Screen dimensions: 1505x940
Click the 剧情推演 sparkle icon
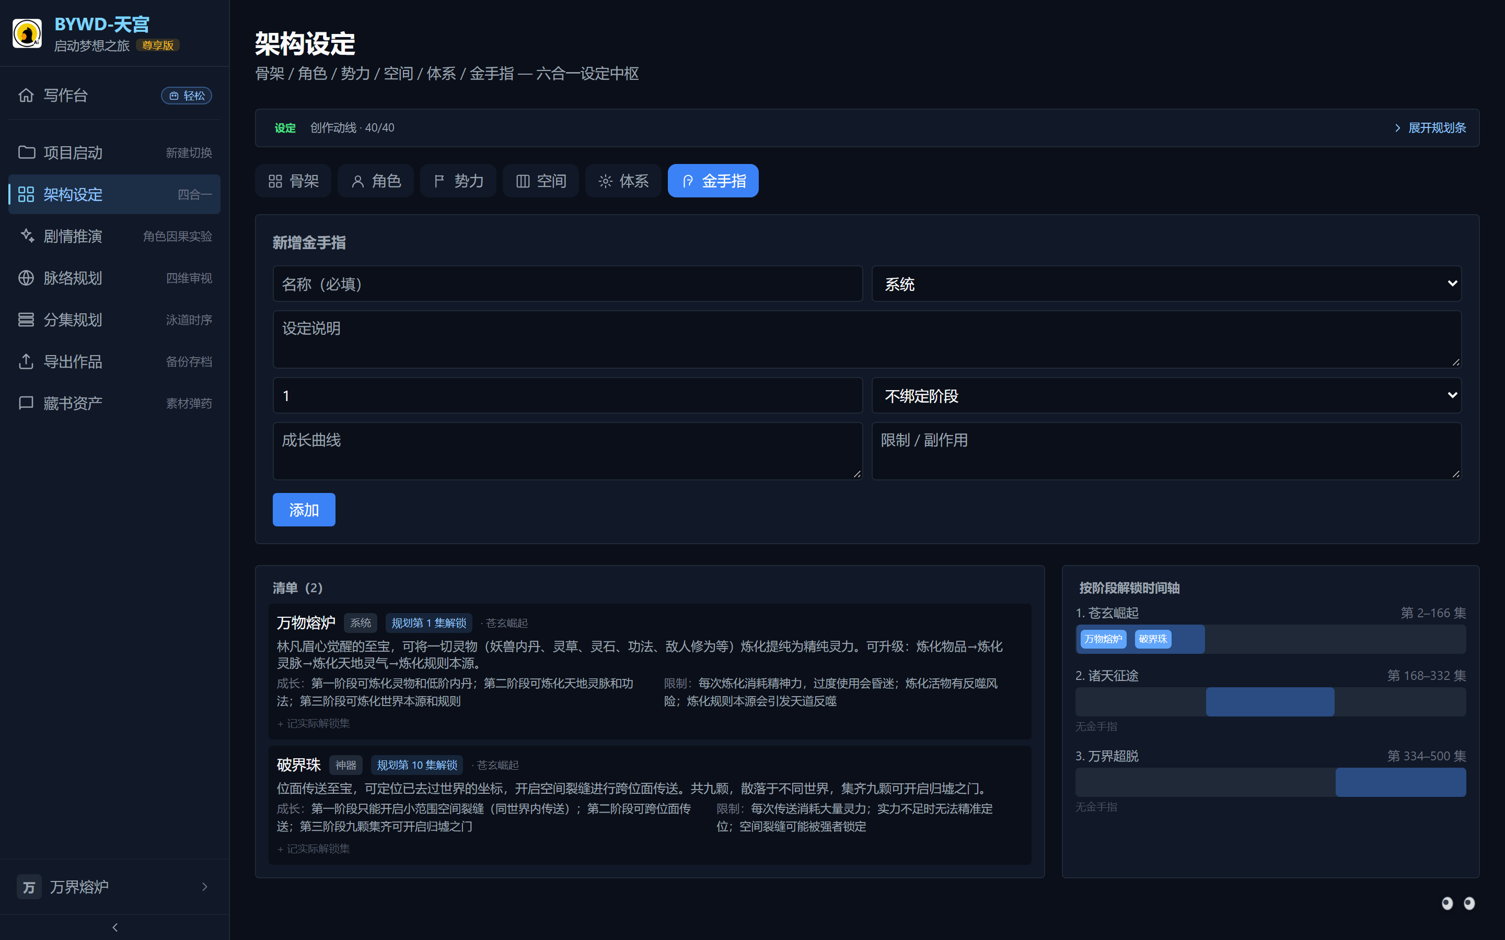click(x=26, y=236)
